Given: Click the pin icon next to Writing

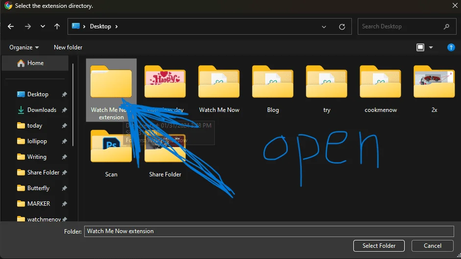Looking at the screenshot, I should (65, 157).
